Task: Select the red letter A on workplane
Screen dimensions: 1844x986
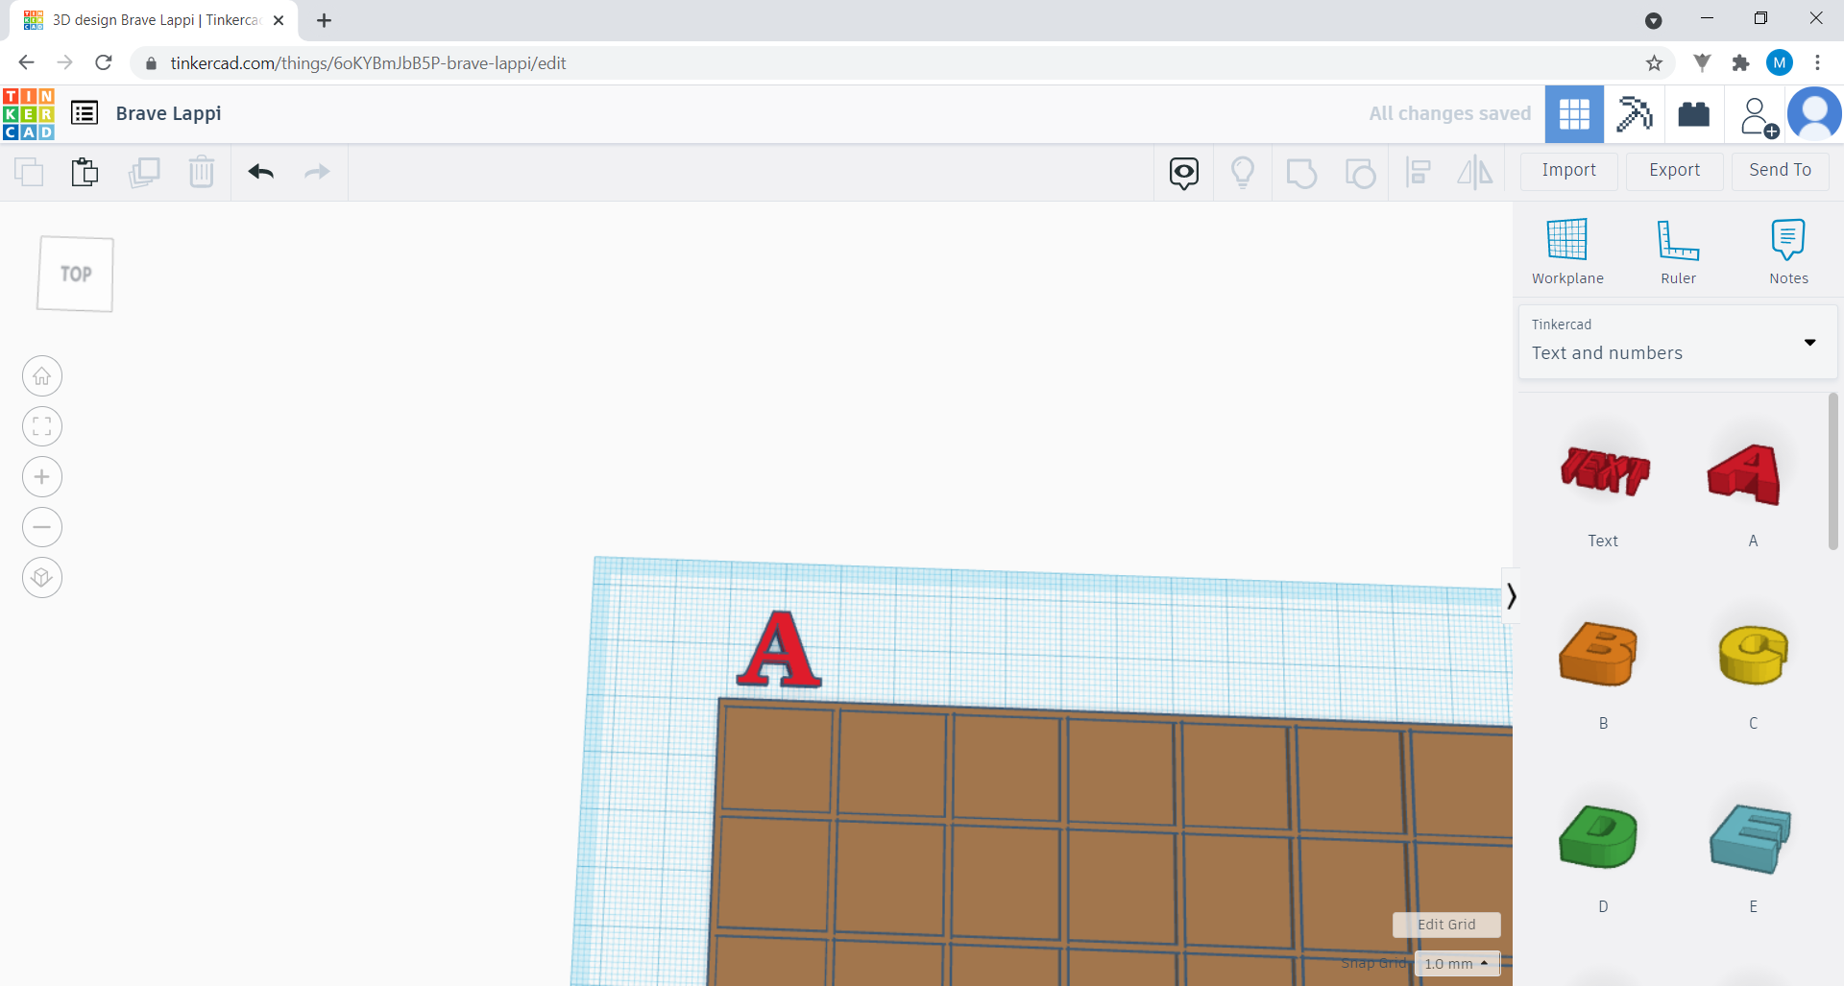Action: pos(779,650)
